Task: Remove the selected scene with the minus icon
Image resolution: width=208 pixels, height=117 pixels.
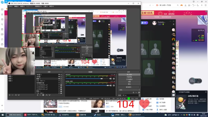Action: (12, 95)
